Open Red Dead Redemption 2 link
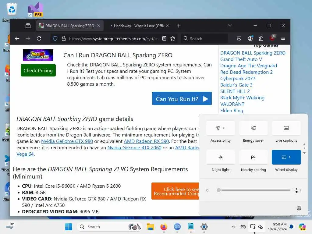 pos(246,72)
